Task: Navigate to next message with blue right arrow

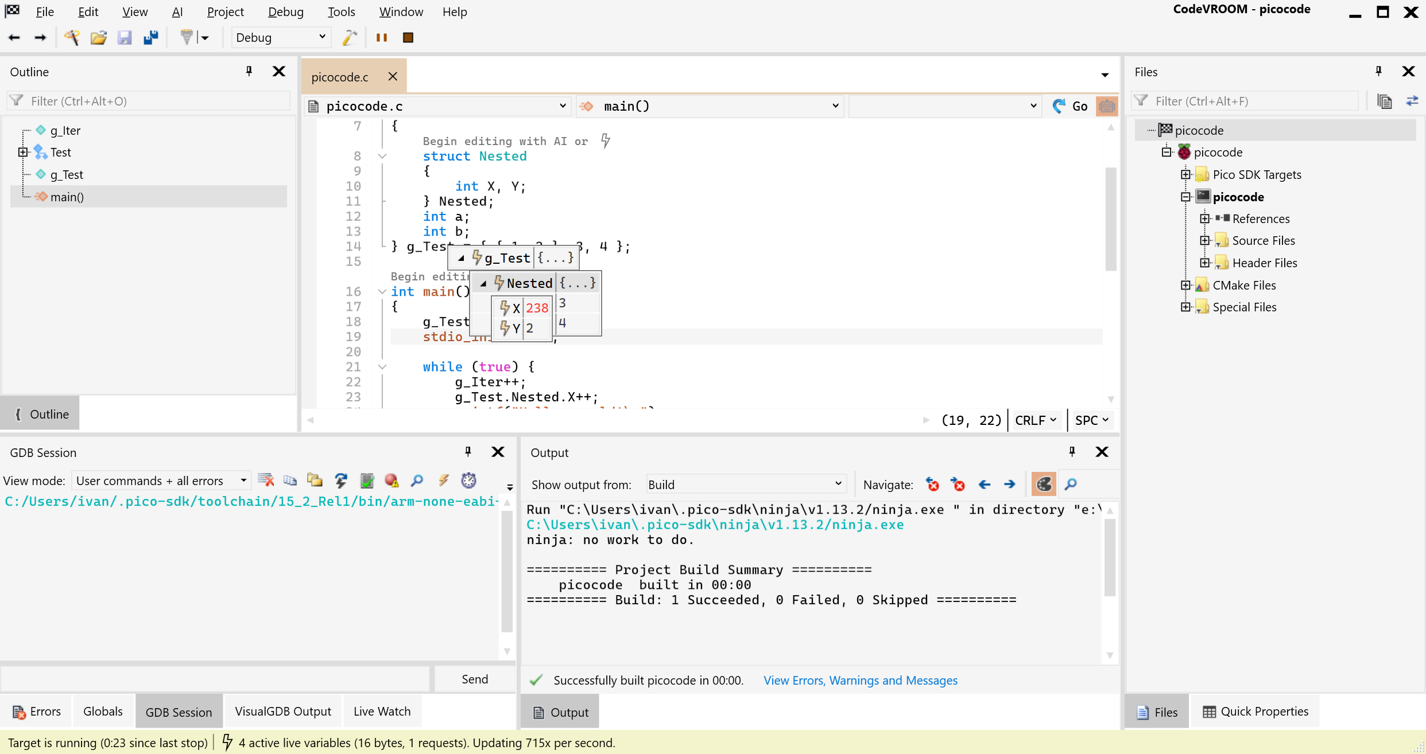Action: tap(1010, 485)
